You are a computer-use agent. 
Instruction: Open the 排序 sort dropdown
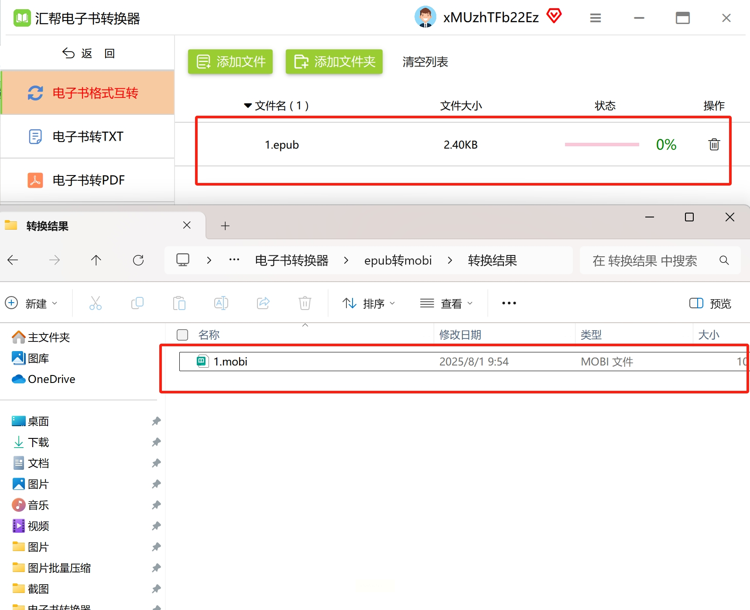pos(369,303)
